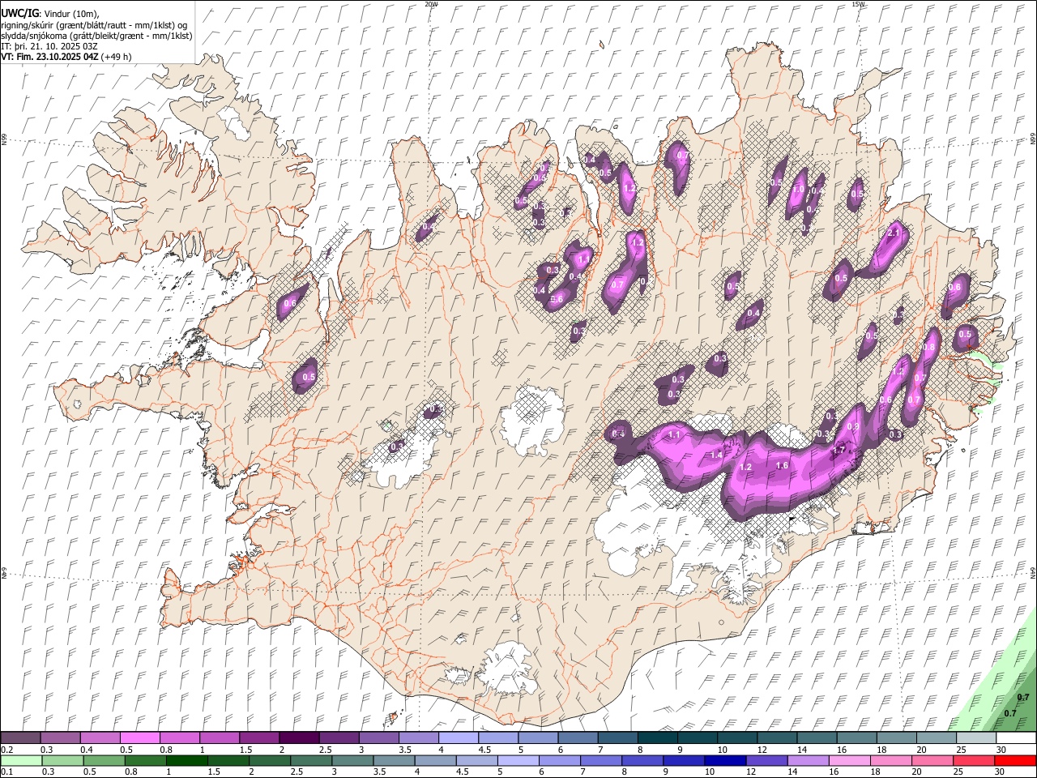Click the '1.6' snowfall value on the map
Viewport: 1037px width, 778px height.
(x=782, y=465)
